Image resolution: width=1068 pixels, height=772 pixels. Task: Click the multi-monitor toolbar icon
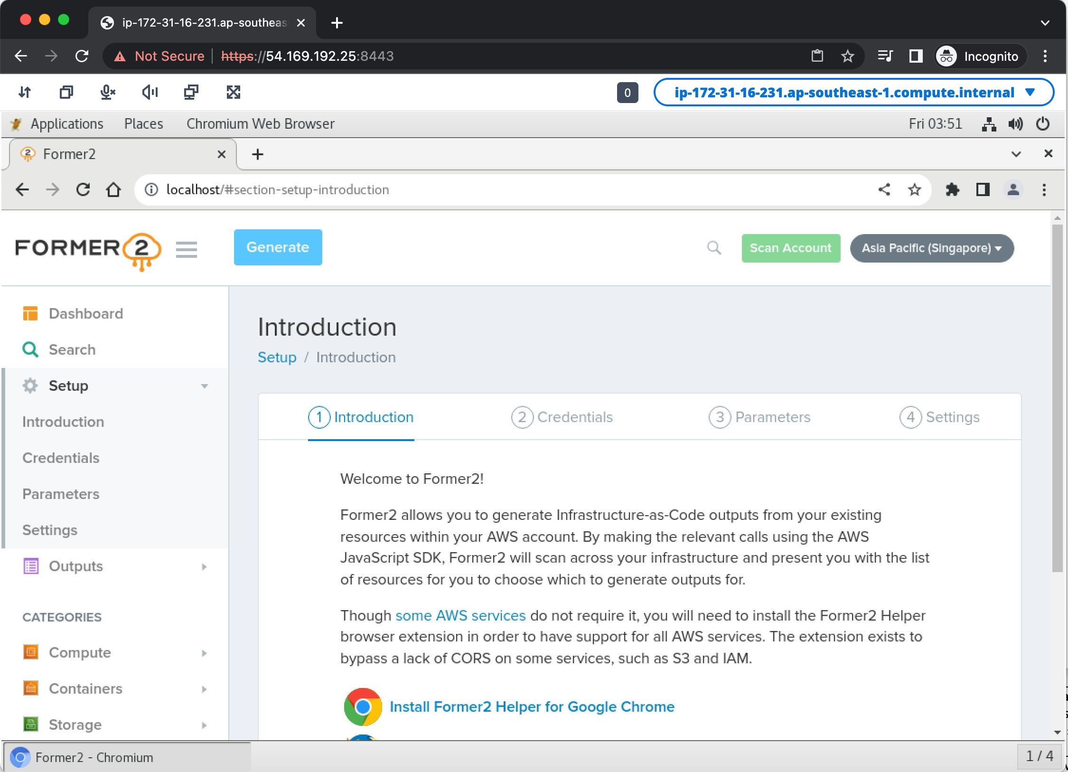pyautogui.click(x=191, y=92)
